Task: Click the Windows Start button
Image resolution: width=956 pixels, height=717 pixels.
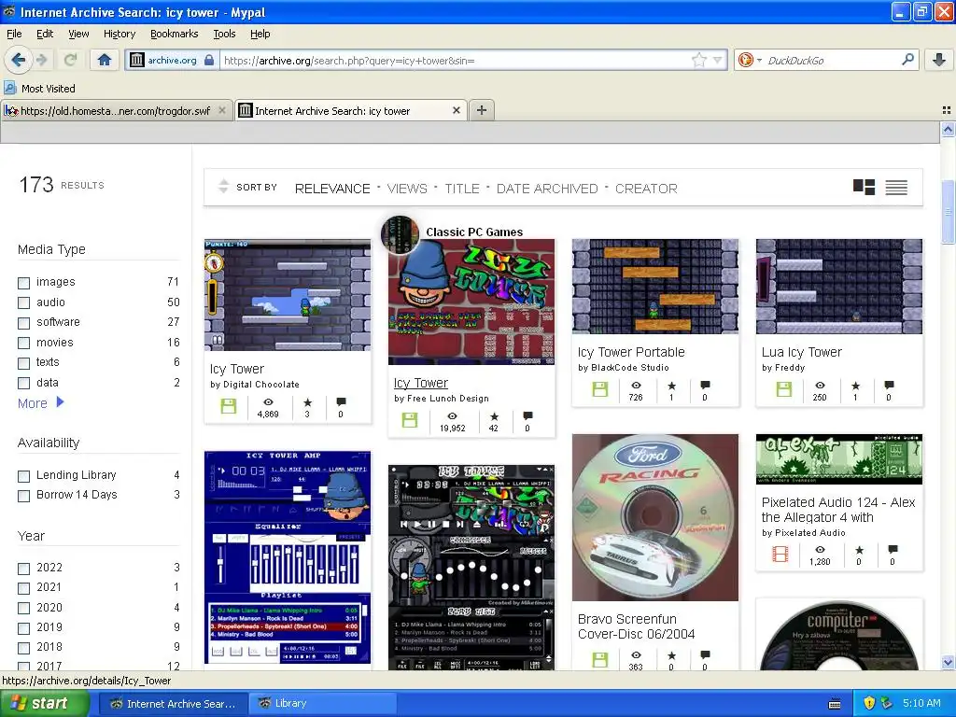Action: coord(43,703)
